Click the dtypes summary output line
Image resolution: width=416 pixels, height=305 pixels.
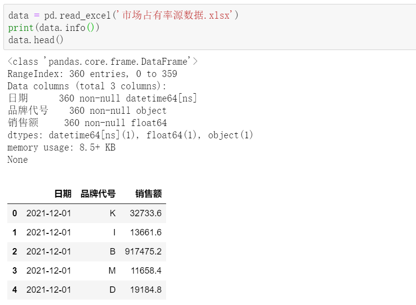point(130,135)
